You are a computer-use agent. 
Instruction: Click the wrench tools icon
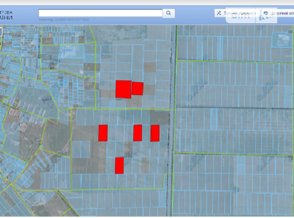tap(219, 13)
